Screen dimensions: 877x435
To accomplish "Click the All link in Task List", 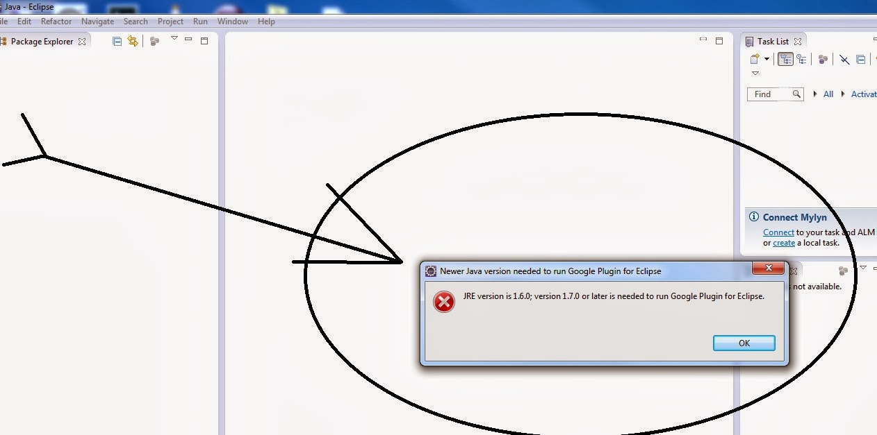I will pyautogui.click(x=828, y=94).
